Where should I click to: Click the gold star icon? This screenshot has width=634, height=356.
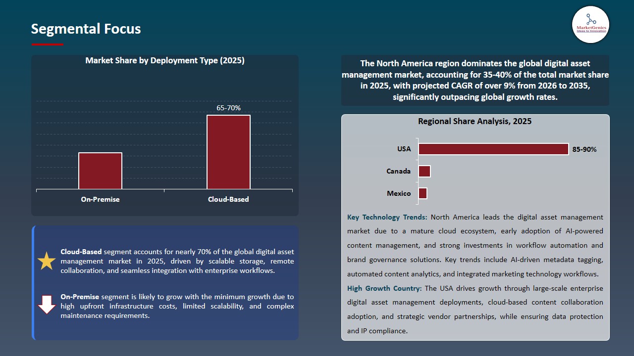[47, 261]
